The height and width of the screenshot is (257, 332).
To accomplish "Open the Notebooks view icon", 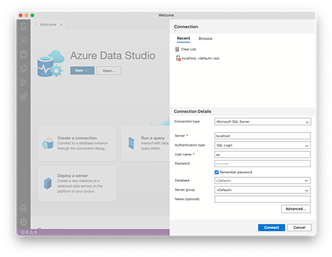I will (23, 54).
